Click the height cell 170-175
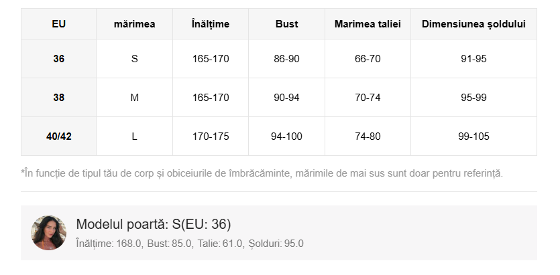Viewport: 560px width, 275px height. [211, 136]
